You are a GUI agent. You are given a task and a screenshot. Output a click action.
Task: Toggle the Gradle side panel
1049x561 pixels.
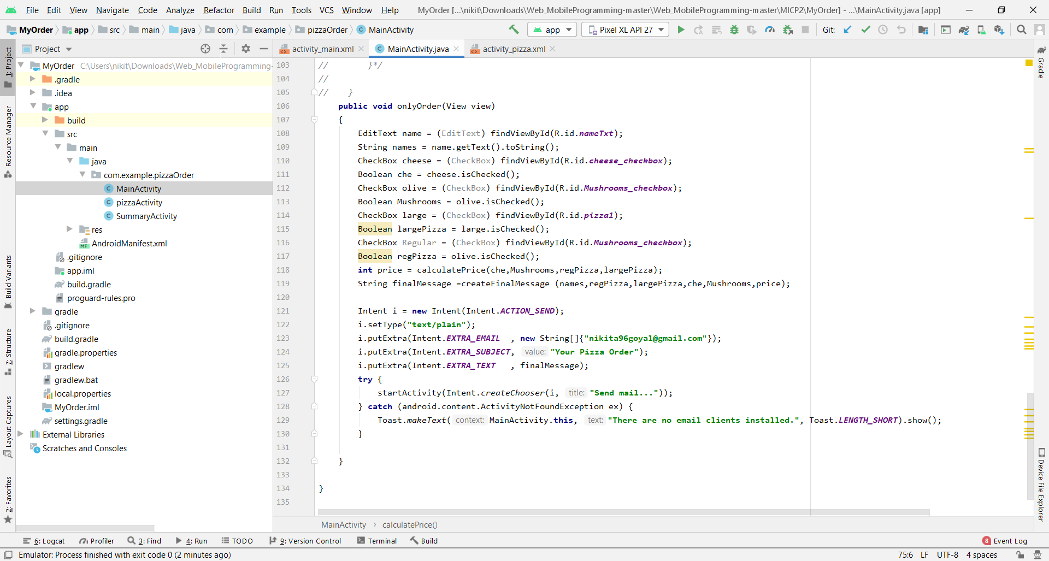[1041, 62]
